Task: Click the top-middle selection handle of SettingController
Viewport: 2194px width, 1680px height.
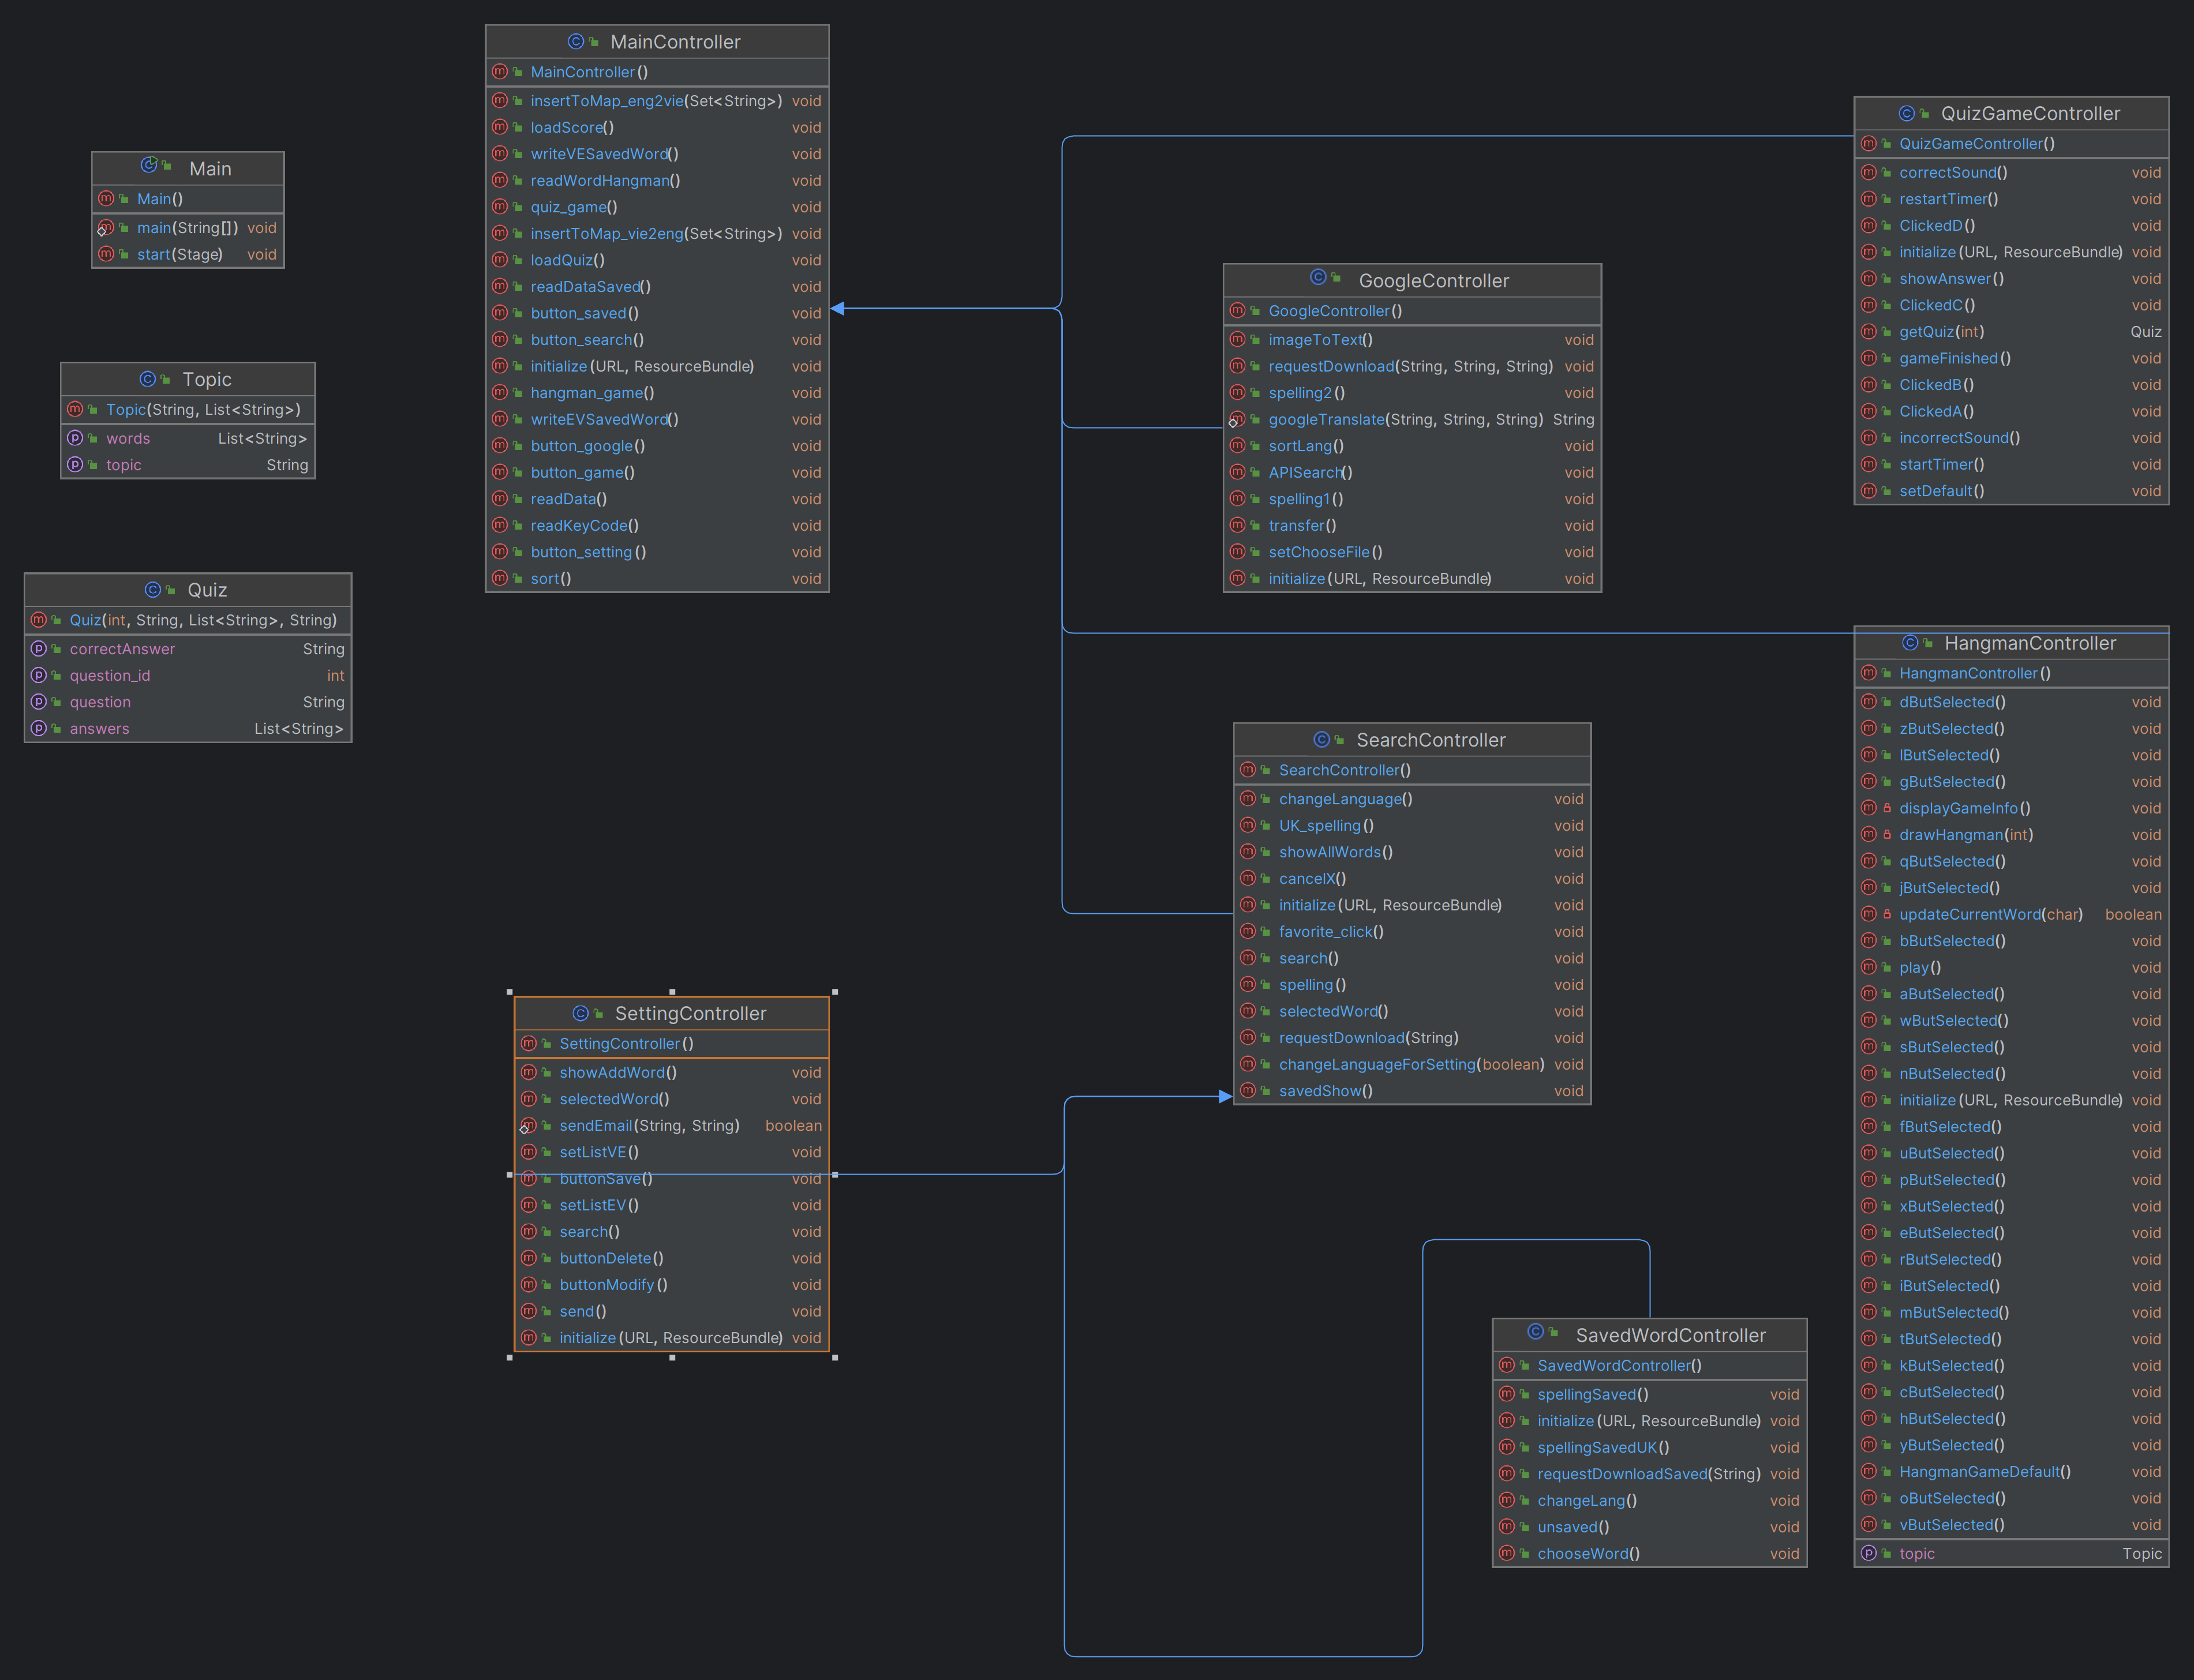Action: pos(672,992)
